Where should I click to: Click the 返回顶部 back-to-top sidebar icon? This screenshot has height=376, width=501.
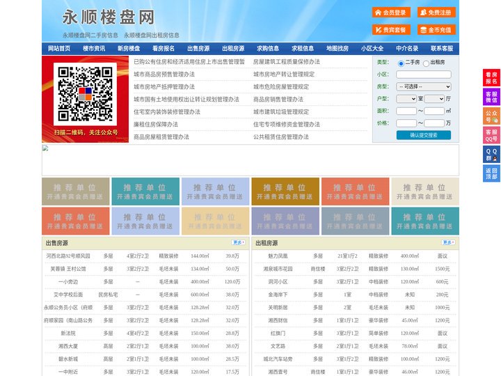point(491,173)
